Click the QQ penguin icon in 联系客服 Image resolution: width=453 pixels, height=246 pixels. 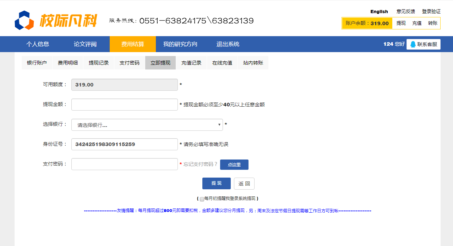click(x=413, y=44)
